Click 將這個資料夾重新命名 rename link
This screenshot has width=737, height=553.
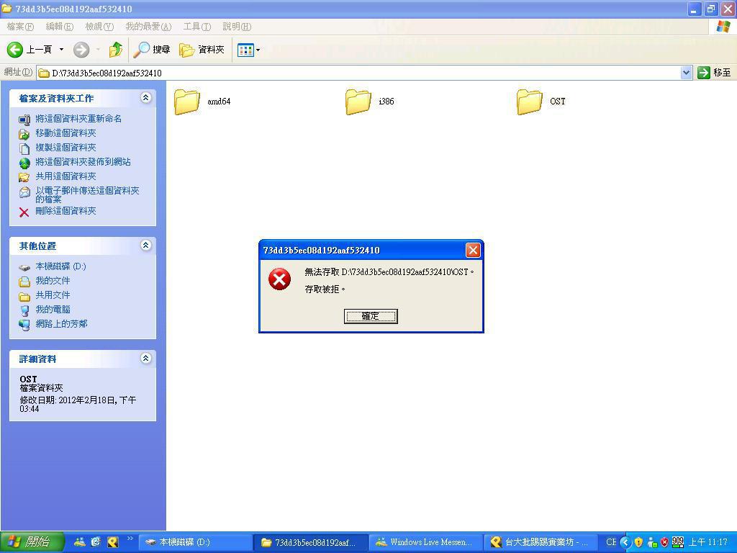(x=78, y=119)
